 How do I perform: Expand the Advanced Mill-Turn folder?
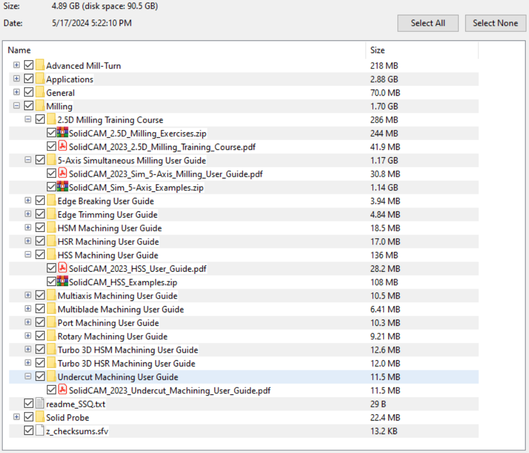(17, 65)
